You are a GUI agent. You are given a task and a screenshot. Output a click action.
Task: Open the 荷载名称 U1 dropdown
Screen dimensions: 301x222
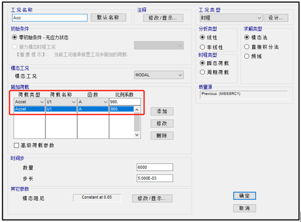[61, 102]
